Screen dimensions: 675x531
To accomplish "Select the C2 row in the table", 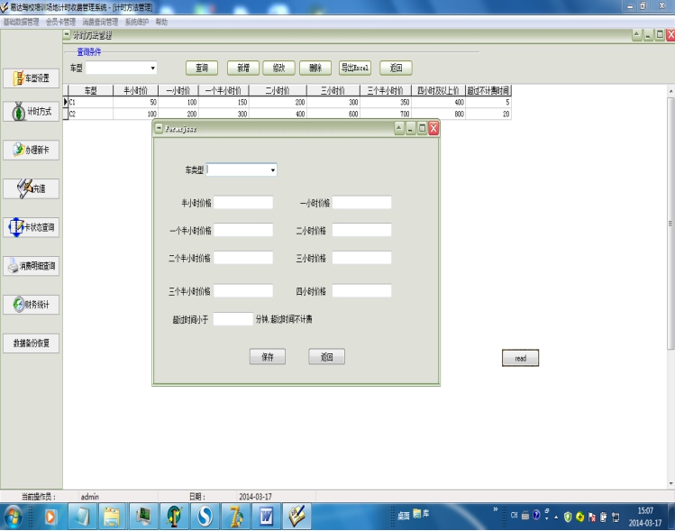I will (x=287, y=114).
